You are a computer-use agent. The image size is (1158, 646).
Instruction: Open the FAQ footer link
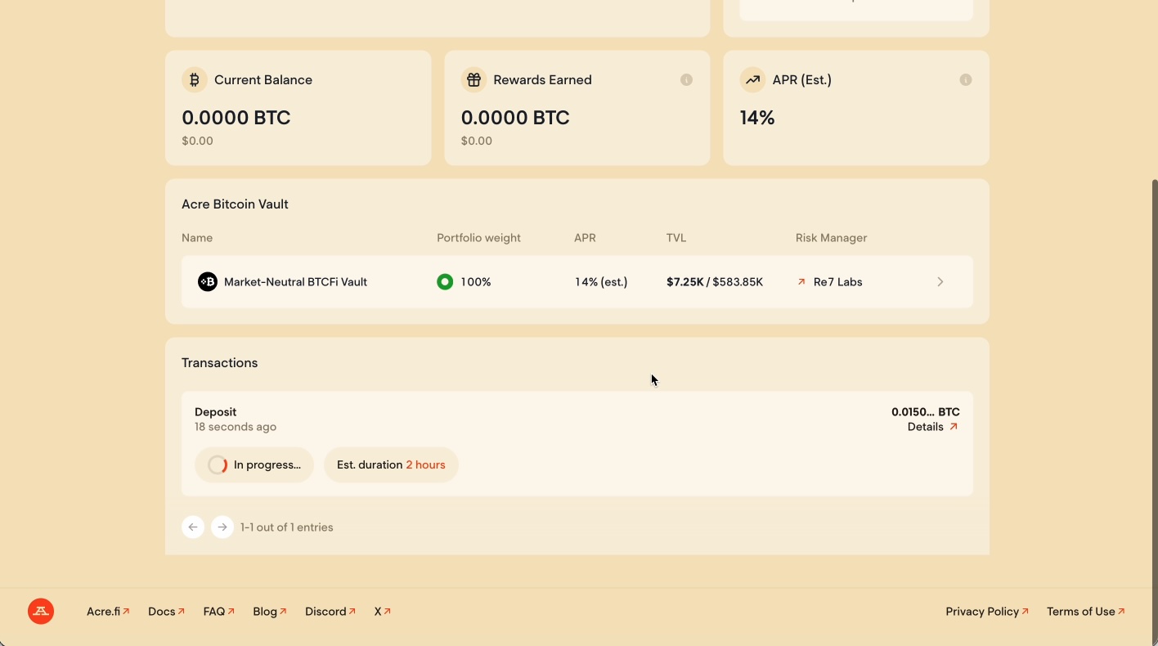pyautogui.click(x=218, y=612)
